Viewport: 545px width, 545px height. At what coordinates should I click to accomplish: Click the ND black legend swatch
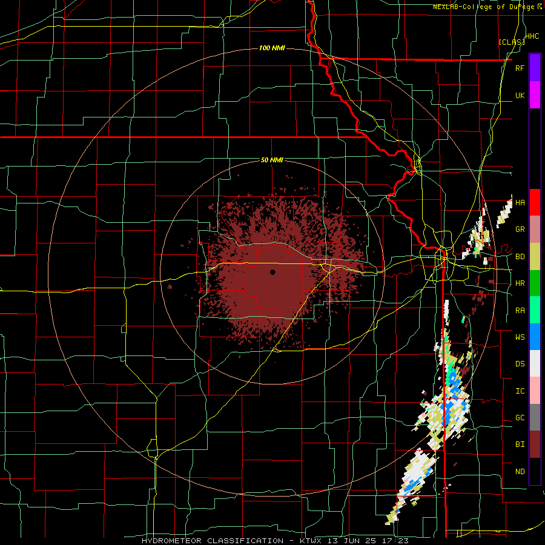click(x=535, y=471)
